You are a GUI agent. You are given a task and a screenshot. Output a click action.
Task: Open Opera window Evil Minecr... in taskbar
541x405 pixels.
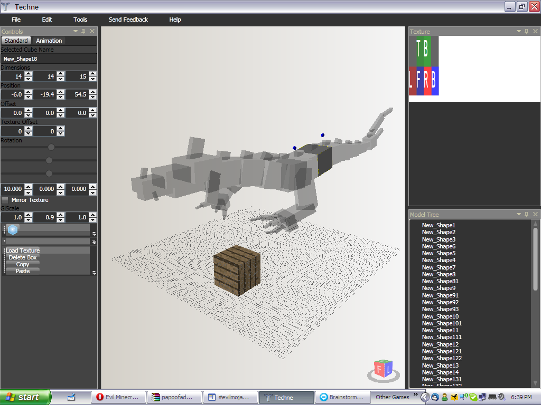(117, 397)
